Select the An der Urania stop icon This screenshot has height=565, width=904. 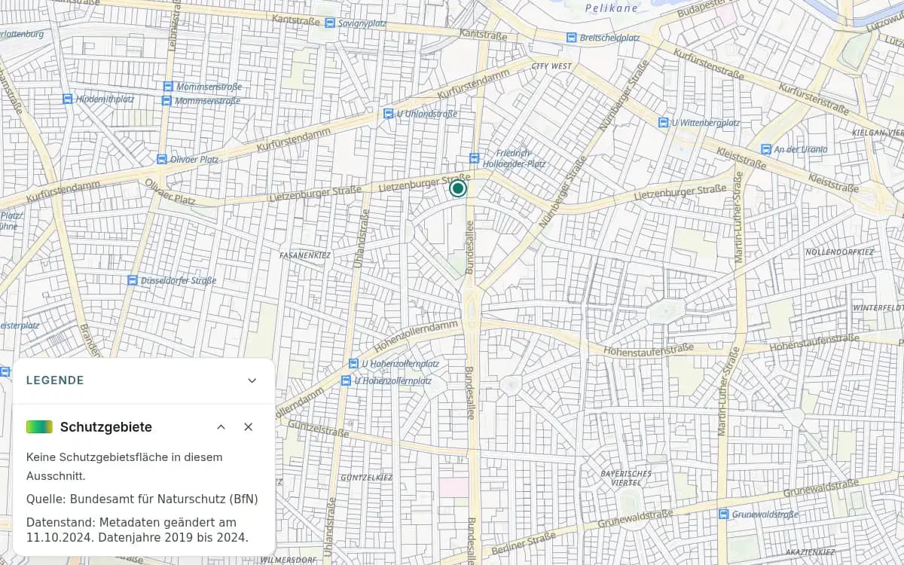[766, 149]
